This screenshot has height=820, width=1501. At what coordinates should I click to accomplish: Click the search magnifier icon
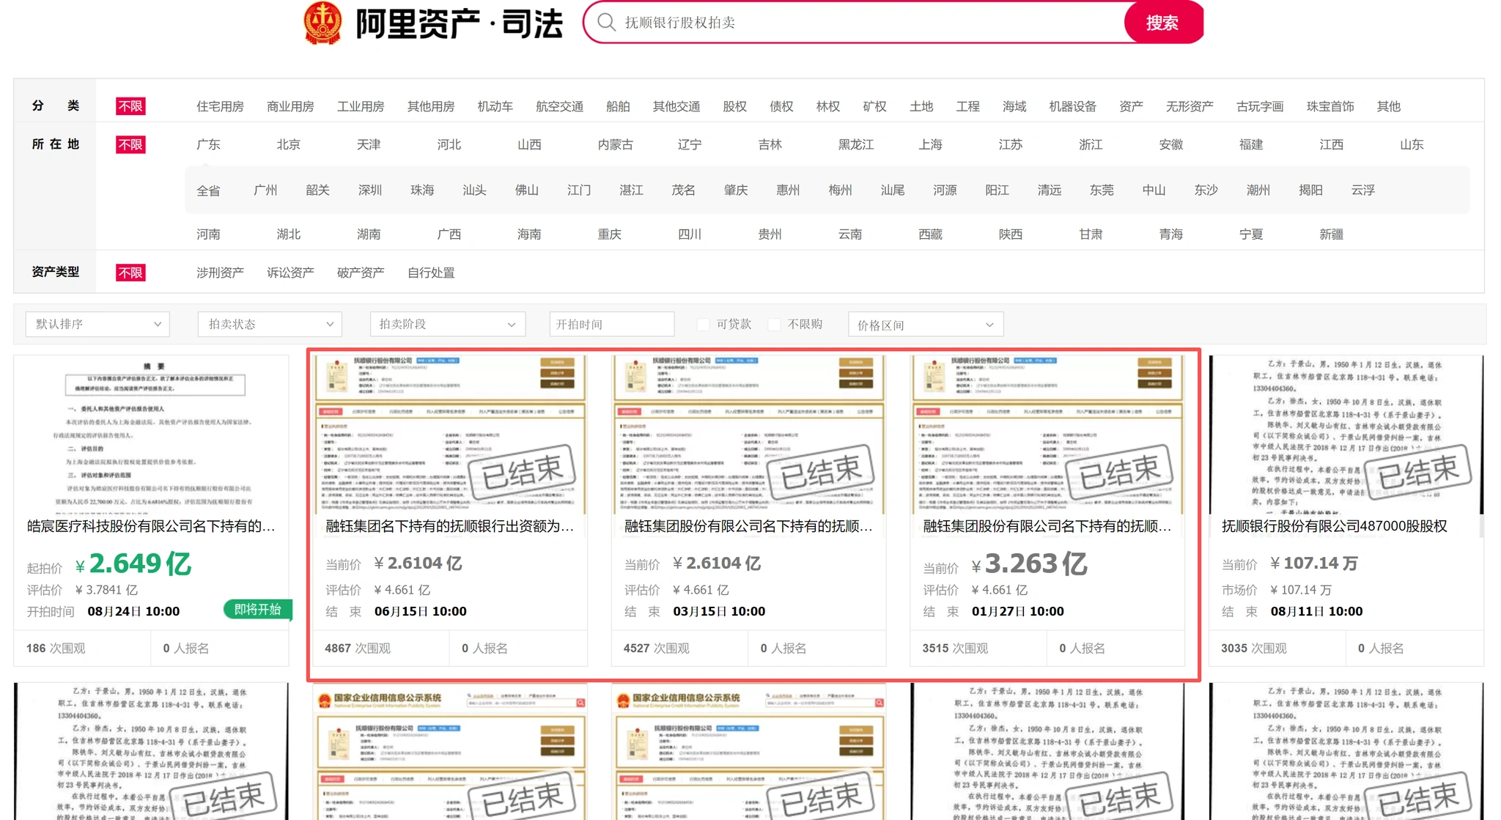(606, 22)
